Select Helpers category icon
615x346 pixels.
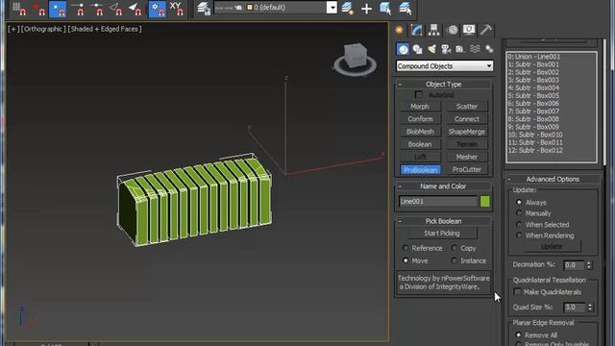pyautogui.click(x=460, y=49)
